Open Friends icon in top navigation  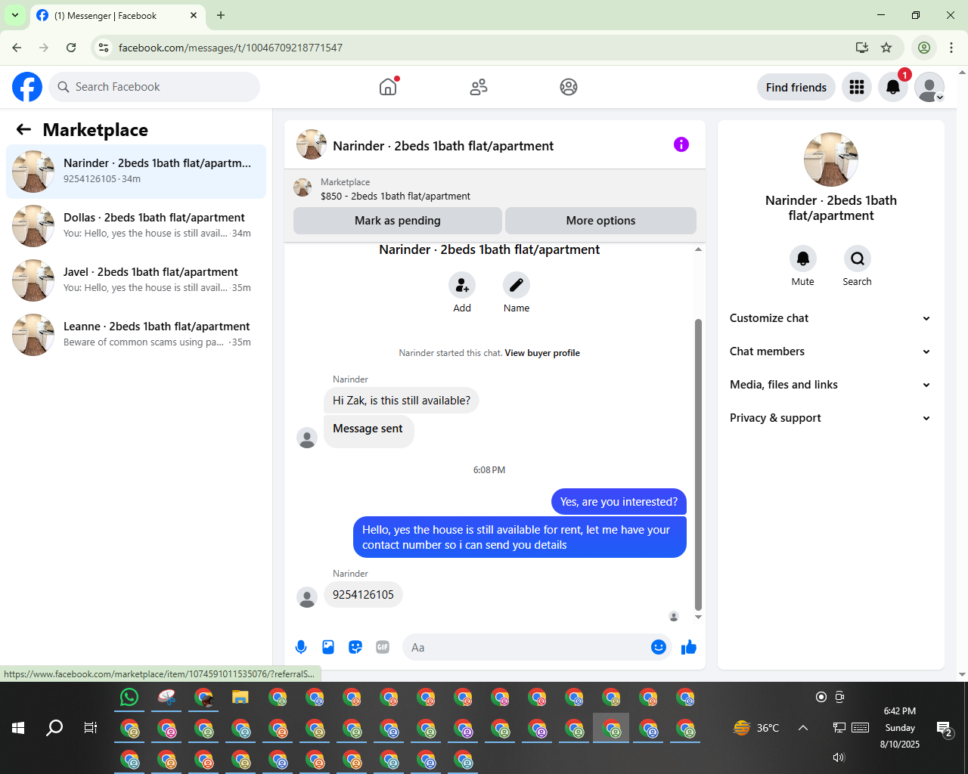pos(479,87)
